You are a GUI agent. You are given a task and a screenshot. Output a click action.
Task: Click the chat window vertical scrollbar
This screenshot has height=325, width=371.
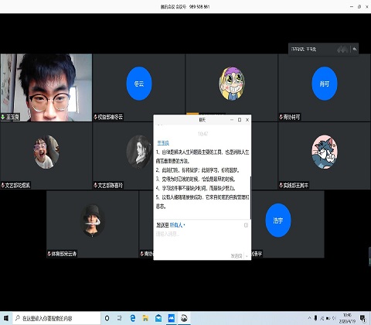pyautogui.click(x=250, y=197)
